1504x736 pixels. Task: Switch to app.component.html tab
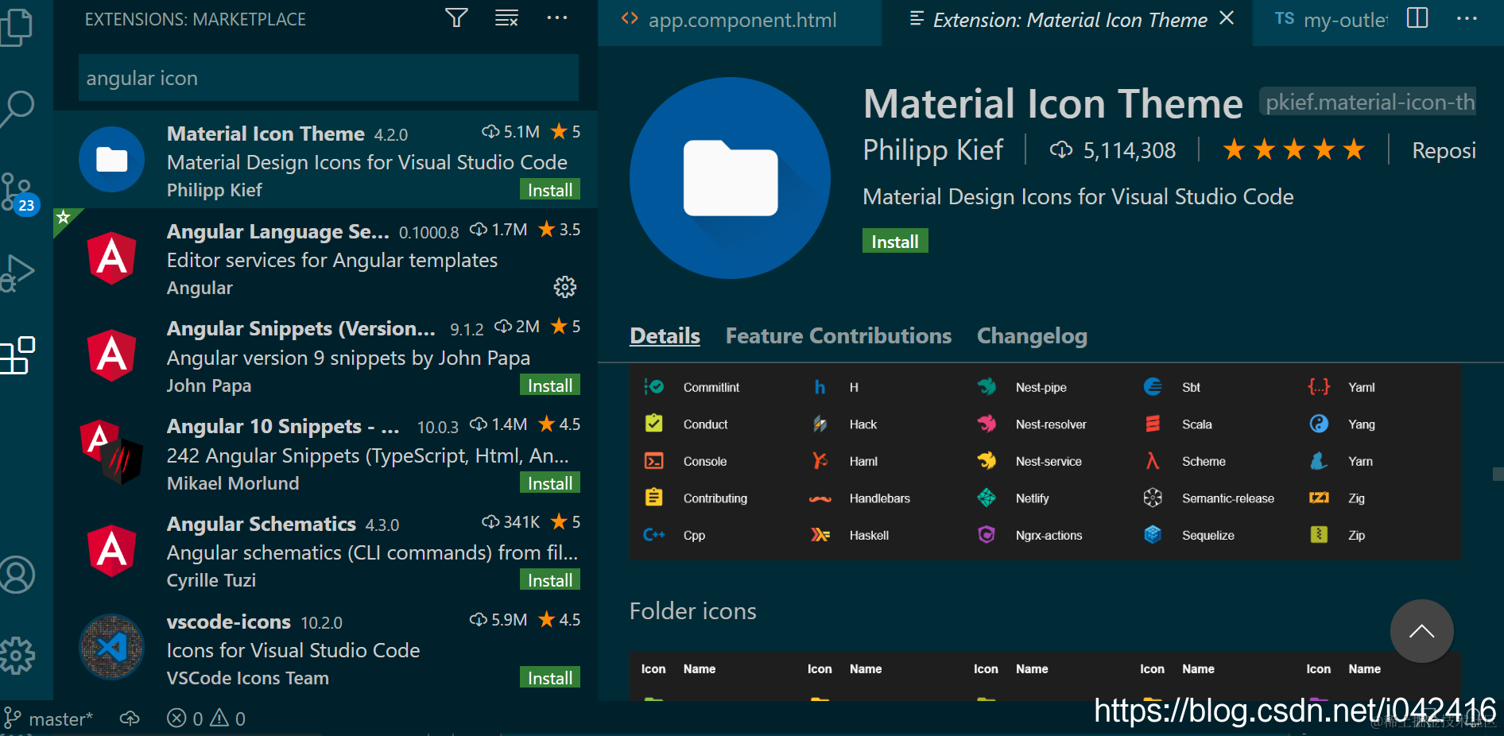tap(739, 21)
